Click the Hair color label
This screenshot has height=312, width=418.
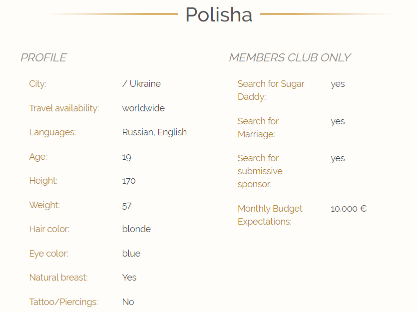49,229
